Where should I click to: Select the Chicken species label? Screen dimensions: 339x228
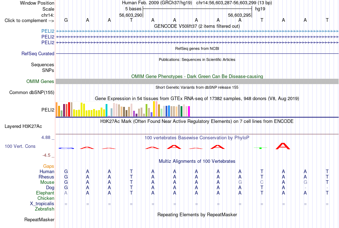46,198
